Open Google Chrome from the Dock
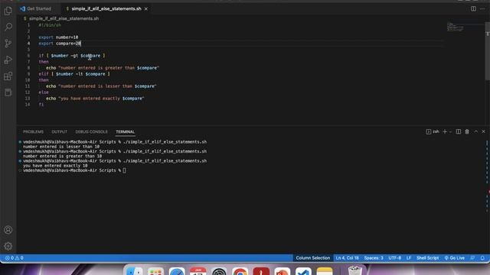The height and width of the screenshot is (275, 490). pyautogui.click(x=240, y=271)
